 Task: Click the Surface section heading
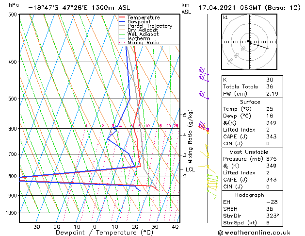(x=250, y=102)
